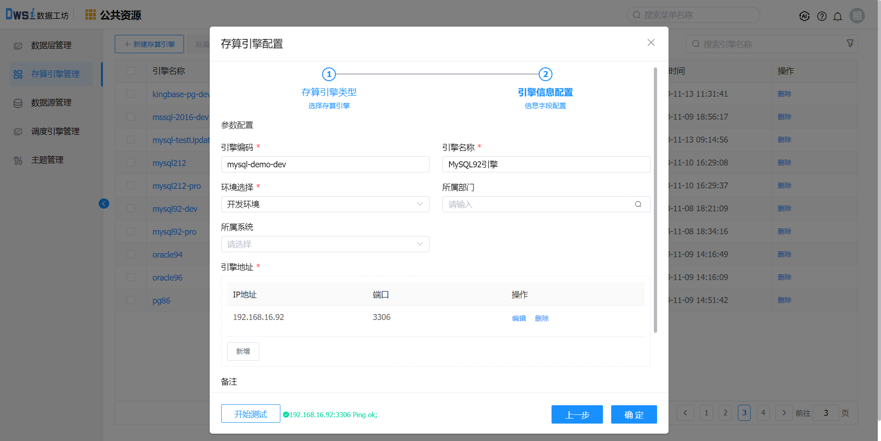Go to next page arrow in pagination

[784, 413]
